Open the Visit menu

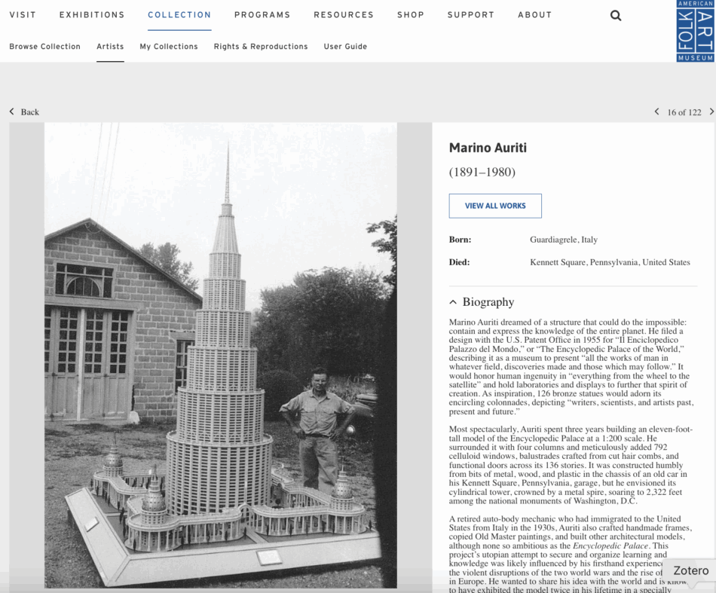tap(23, 15)
